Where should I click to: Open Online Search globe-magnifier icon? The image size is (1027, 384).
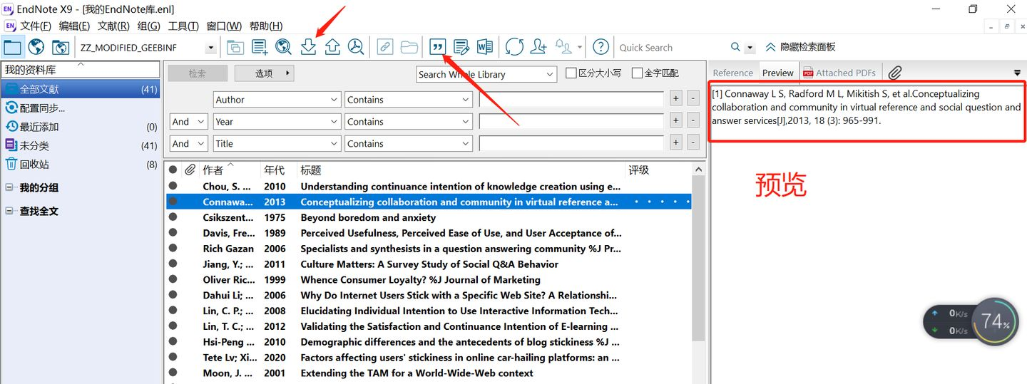tap(284, 47)
